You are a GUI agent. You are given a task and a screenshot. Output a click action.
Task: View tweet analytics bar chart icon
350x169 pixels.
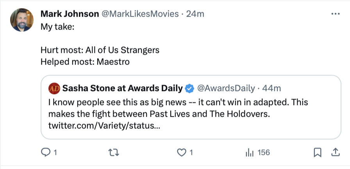(250, 153)
